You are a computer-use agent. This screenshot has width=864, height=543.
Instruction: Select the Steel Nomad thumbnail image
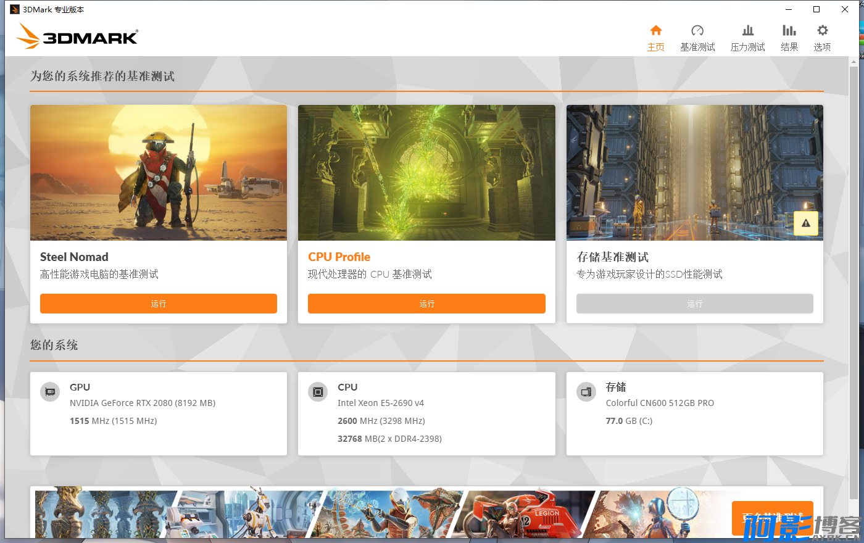pos(158,173)
